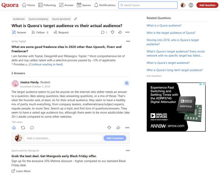
Task: Open 'Who is the target audience of Quora?'
Action: click(171, 33)
